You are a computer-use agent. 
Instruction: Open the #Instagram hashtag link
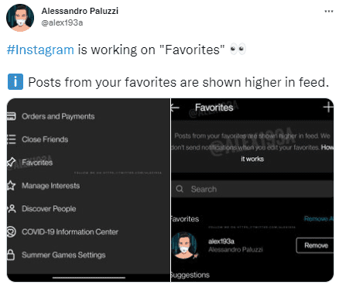(x=40, y=50)
